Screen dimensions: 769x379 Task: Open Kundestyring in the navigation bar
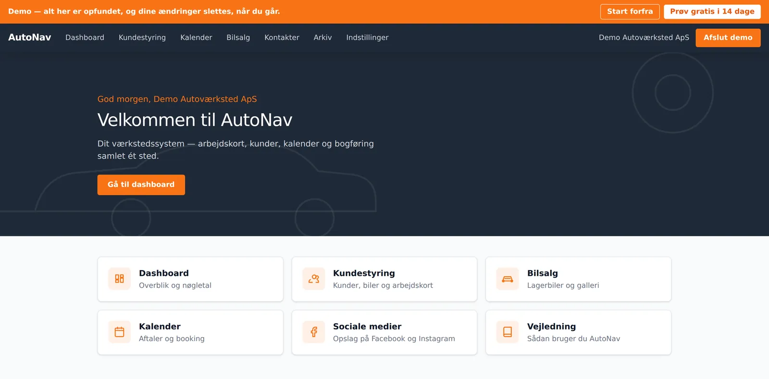point(142,37)
